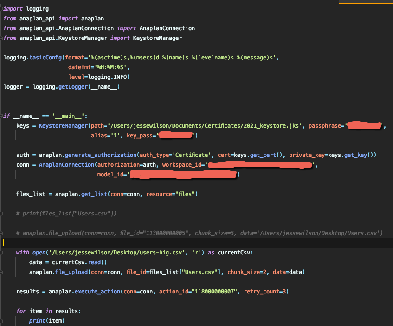Click 'keys' variable at KeystoreManager assignment

(x=23, y=126)
